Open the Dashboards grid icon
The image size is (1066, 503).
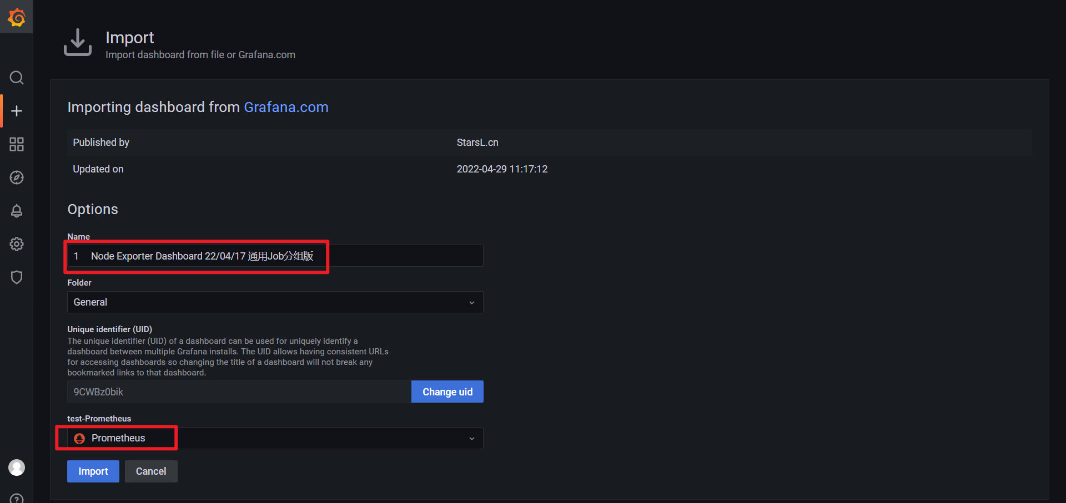coord(17,144)
